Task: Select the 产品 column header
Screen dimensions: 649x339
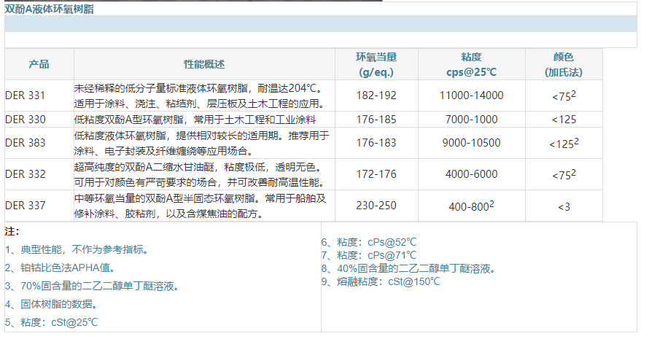Action: 39,64
